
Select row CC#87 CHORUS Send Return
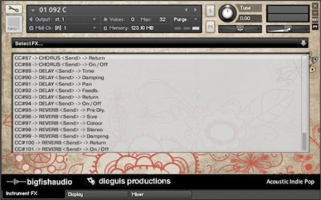tap(60, 58)
